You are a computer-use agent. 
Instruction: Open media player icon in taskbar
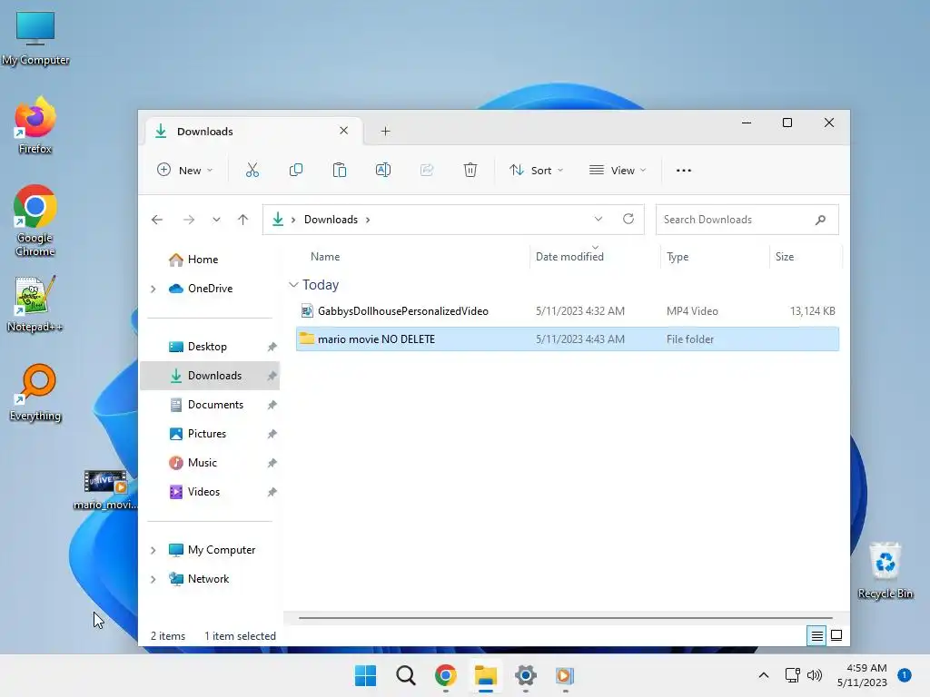coord(565,675)
